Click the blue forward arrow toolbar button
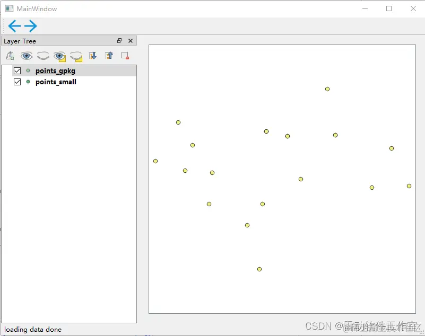This screenshot has height=336, width=425. tap(31, 26)
